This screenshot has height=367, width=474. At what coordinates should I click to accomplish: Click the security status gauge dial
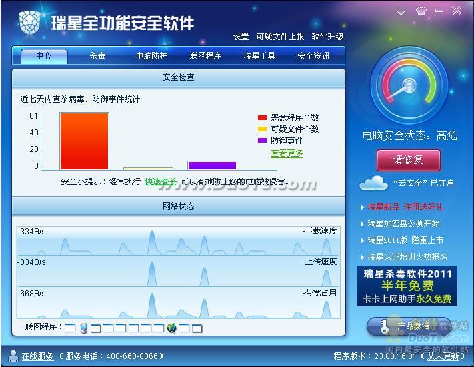coord(409,85)
